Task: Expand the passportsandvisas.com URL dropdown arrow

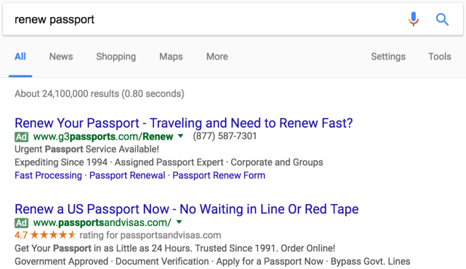Action: (179, 222)
